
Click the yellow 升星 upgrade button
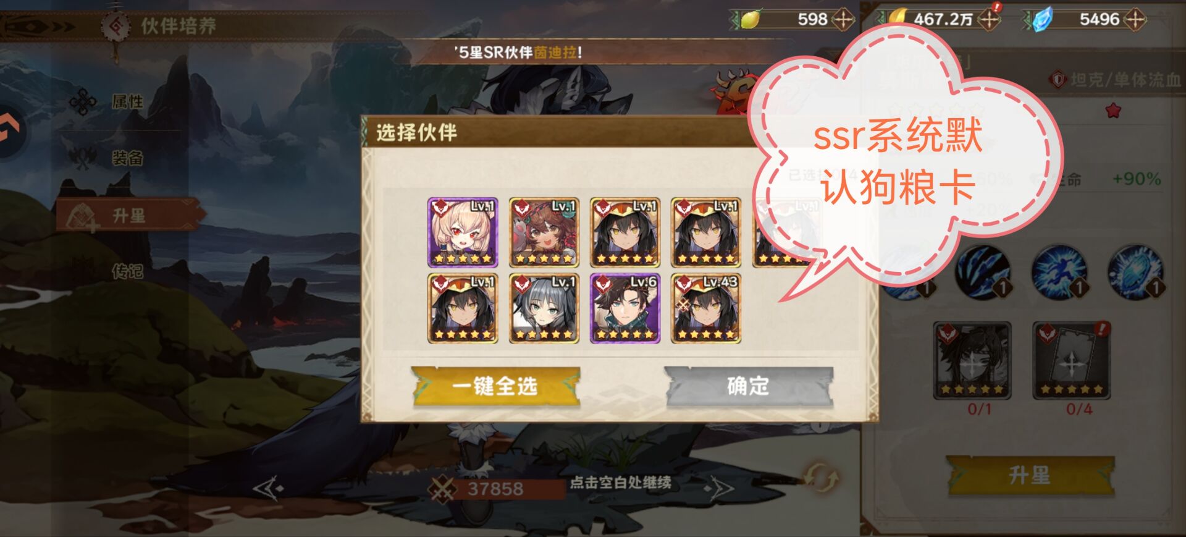point(1030,475)
